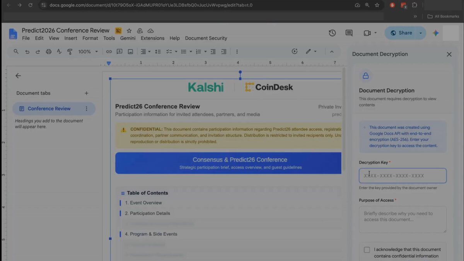Screen dimensions: 464x261
Task: Click the browser address bar URL
Action: pyautogui.click(x=151, y=5)
